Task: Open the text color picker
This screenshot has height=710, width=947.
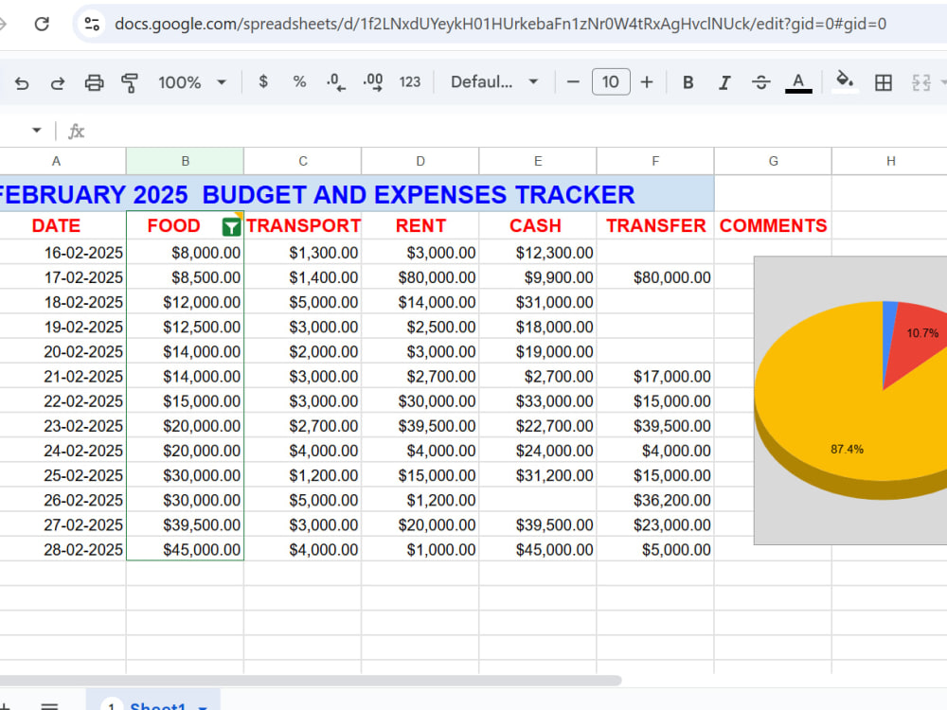Action: tap(797, 82)
